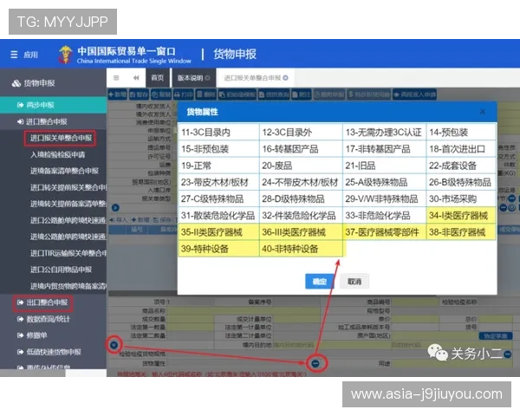
Task: Open the 初始值模板 toolbar button
Action: (x=237, y=94)
